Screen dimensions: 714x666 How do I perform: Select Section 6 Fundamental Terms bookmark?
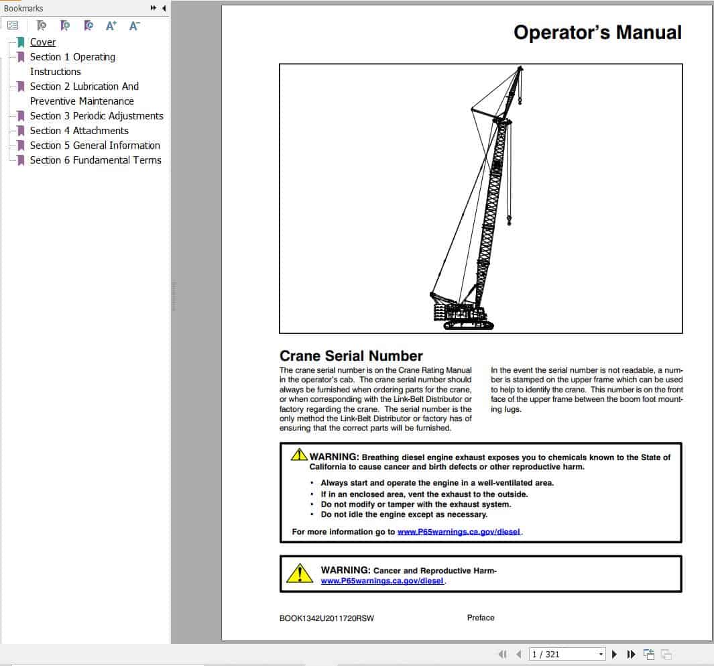coord(95,160)
